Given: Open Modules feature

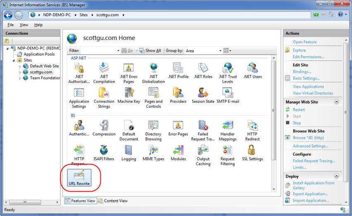Looking at the screenshot, I should click(x=178, y=153).
